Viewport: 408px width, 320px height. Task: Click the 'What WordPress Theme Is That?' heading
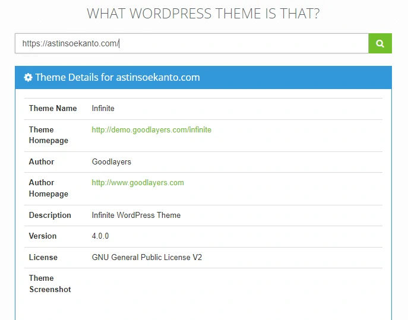(203, 14)
